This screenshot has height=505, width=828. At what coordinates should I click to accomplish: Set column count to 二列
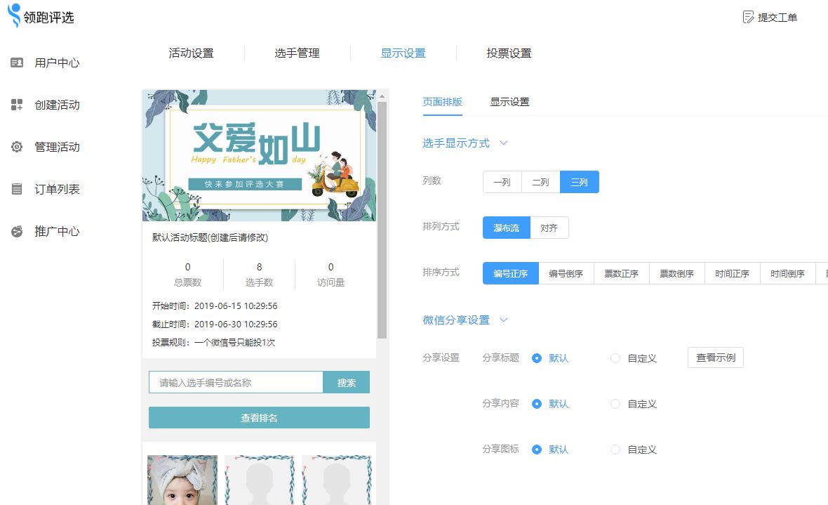tap(540, 181)
